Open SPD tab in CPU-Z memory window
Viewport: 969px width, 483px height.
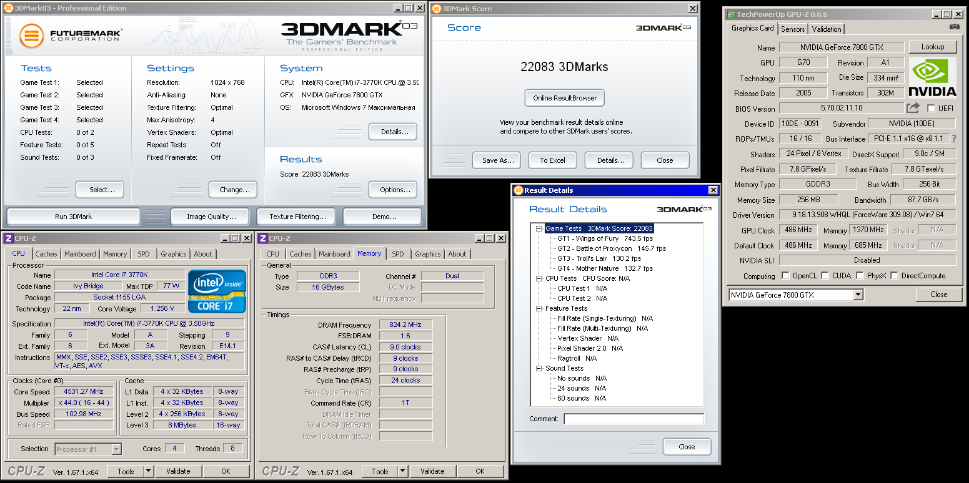tap(398, 254)
